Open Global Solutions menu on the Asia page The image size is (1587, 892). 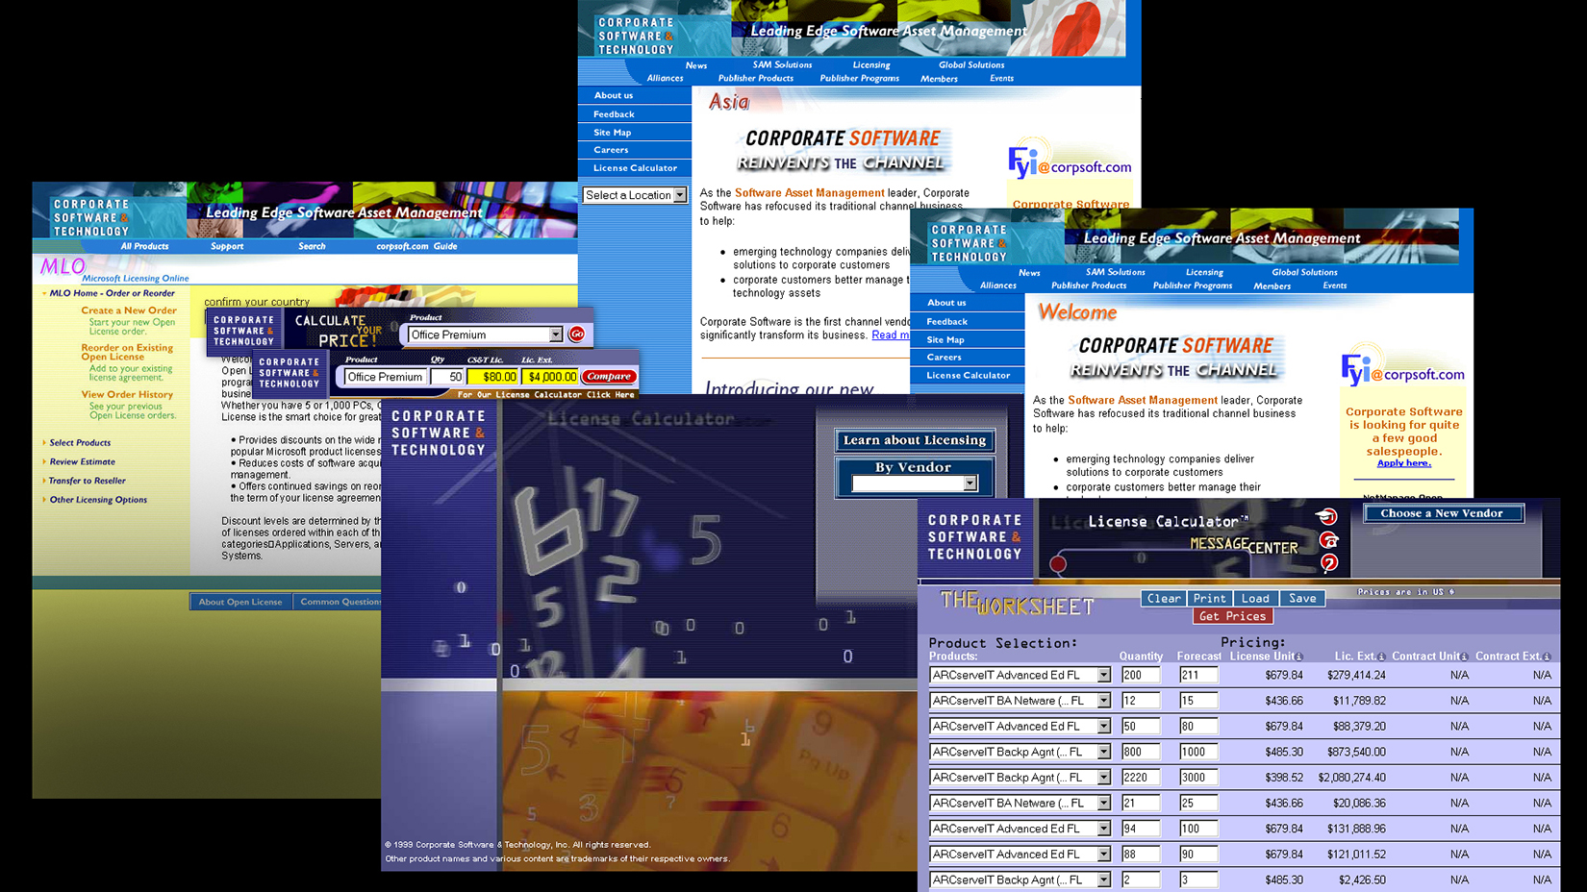coord(970,65)
